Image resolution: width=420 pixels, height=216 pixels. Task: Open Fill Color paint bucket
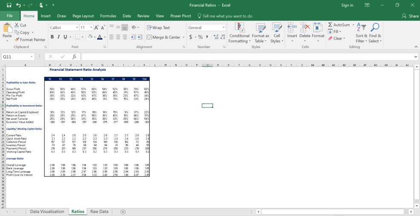(90, 37)
